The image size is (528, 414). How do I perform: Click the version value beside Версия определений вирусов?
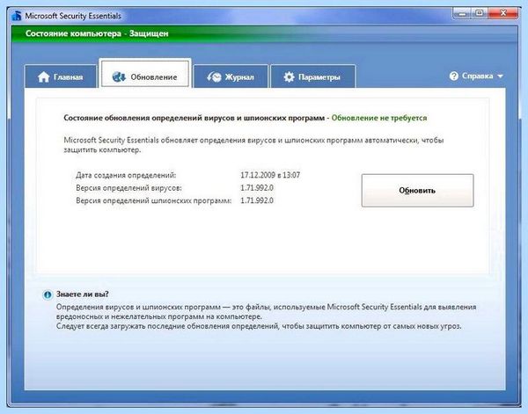[x=257, y=187]
